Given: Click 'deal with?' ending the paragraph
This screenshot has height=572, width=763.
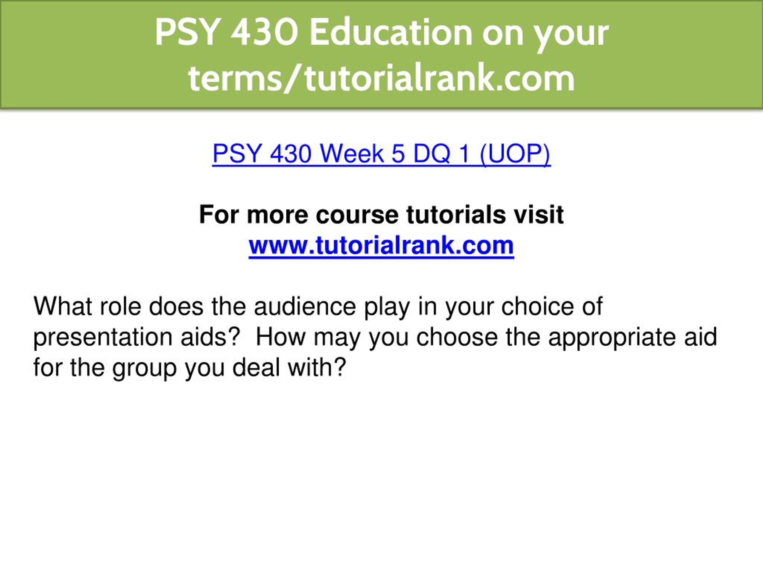Looking at the screenshot, I should (x=289, y=368).
